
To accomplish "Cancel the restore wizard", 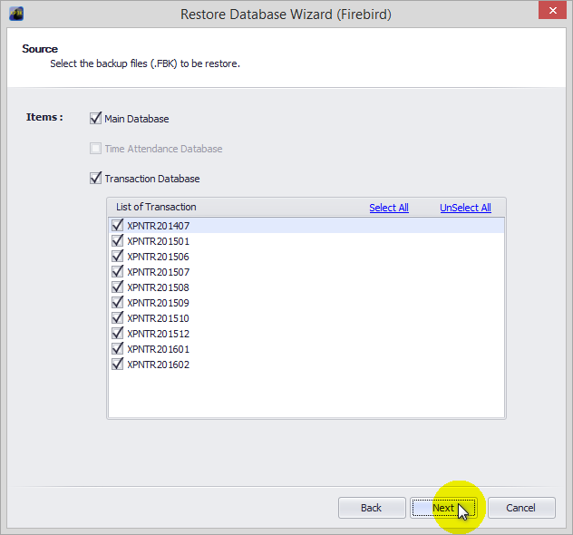I will pyautogui.click(x=520, y=508).
